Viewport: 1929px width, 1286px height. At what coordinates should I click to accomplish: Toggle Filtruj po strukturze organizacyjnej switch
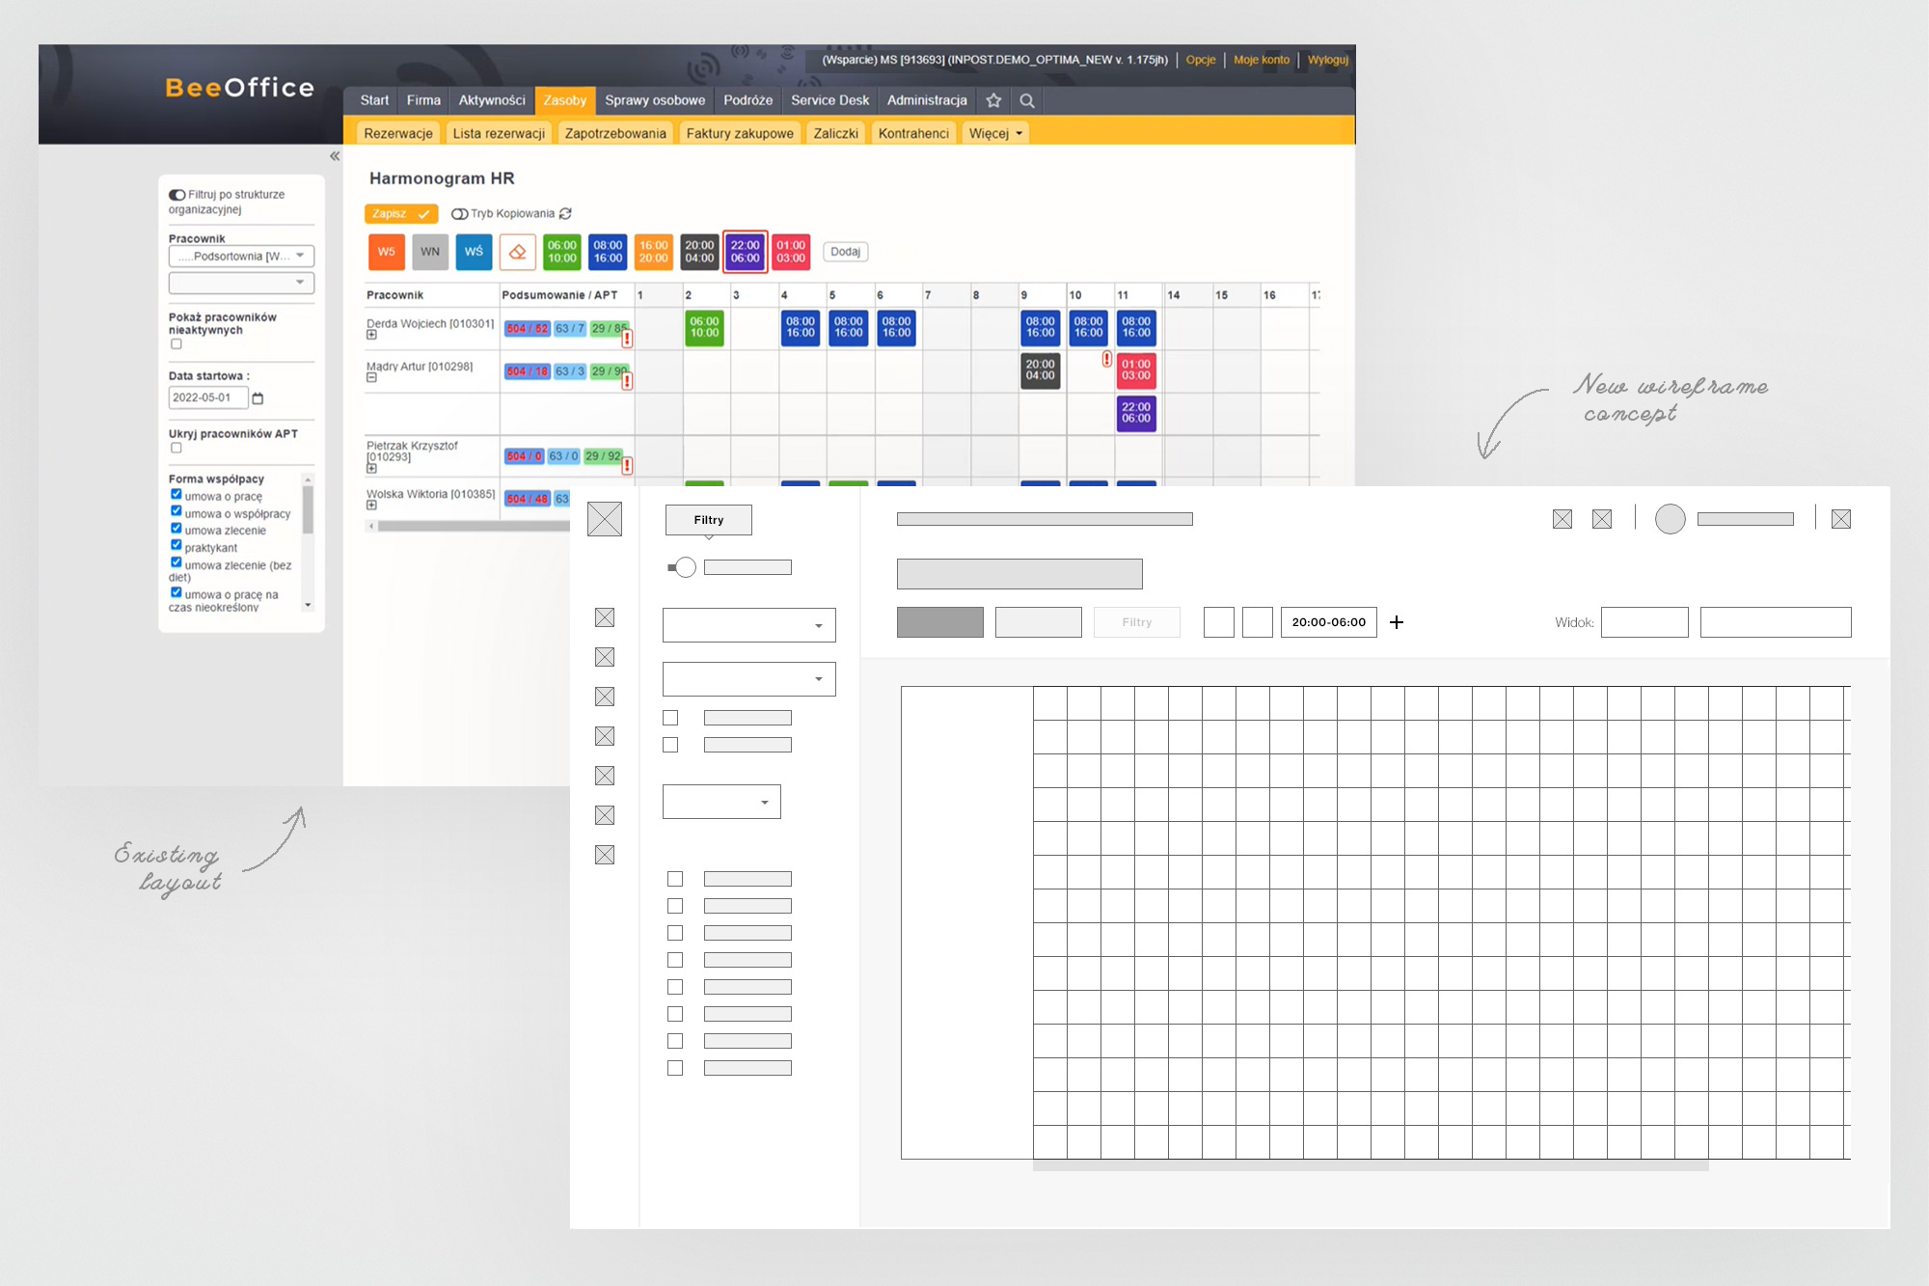tap(177, 195)
